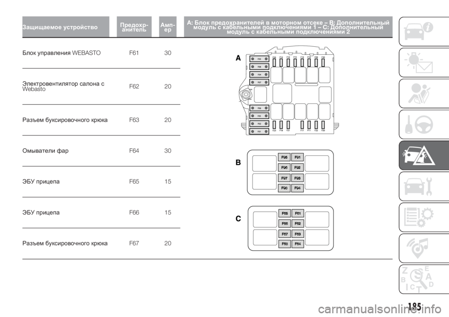Open the car maintenance wrench tab
This screenshot has height=317, width=449.
424,186
